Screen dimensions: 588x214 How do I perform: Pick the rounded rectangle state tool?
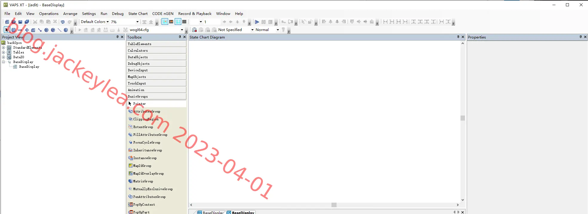pos(13,30)
